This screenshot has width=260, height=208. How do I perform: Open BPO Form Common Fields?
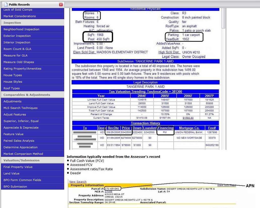point(32,180)
